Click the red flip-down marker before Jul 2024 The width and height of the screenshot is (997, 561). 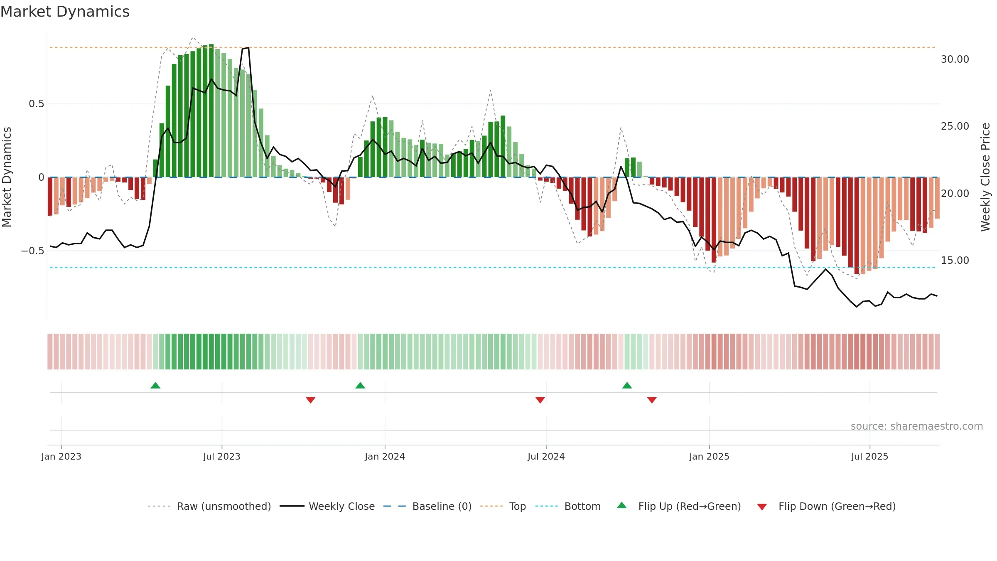540,400
